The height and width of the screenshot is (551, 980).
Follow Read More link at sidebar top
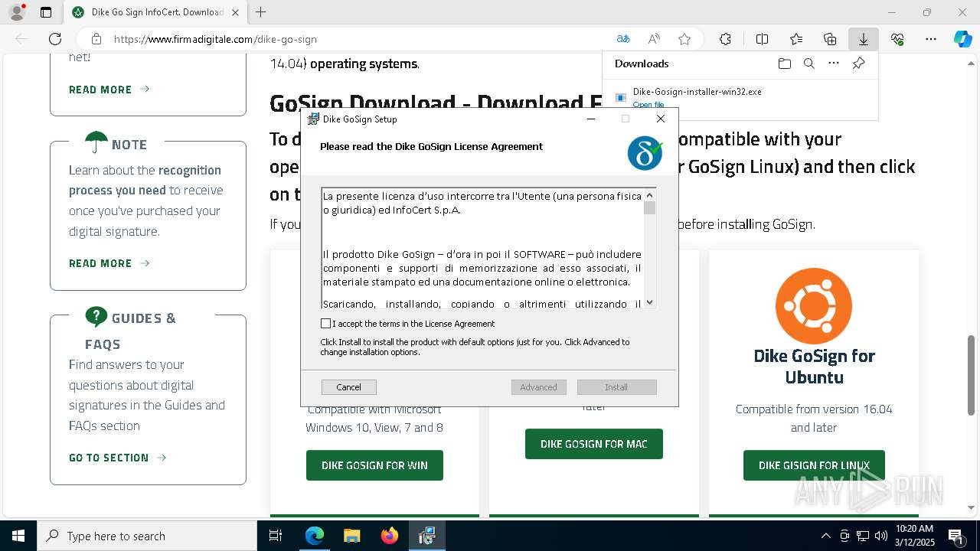[109, 90]
